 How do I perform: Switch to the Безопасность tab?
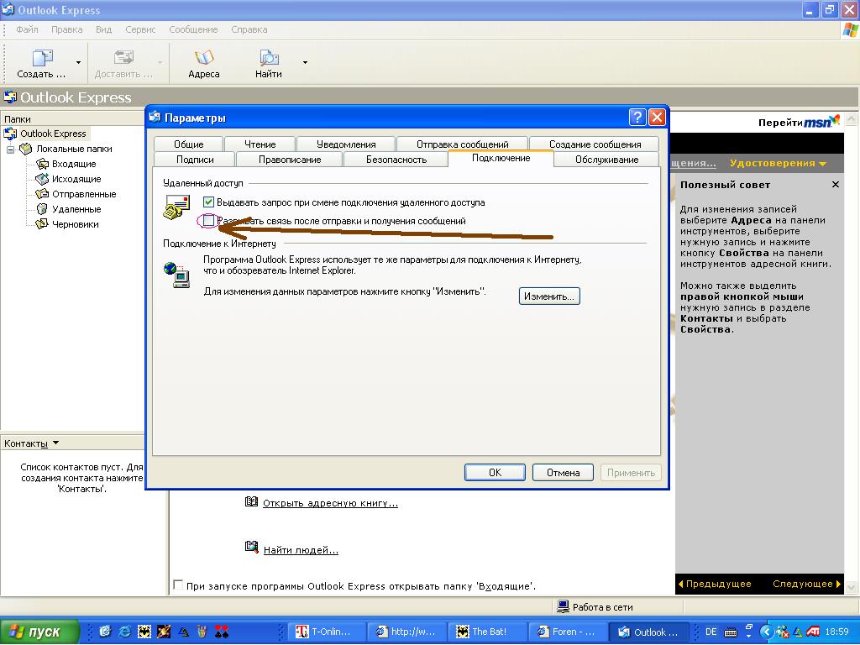[x=396, y=160]
